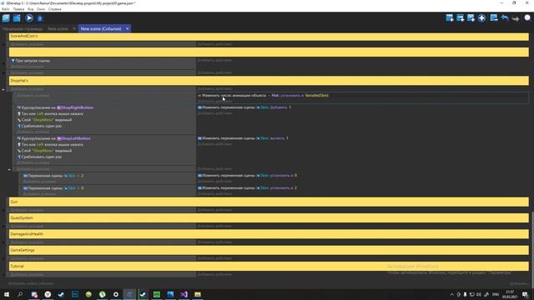
Task: Open the Файл menu
Action: pyautogui.click(x=6, y=9)
